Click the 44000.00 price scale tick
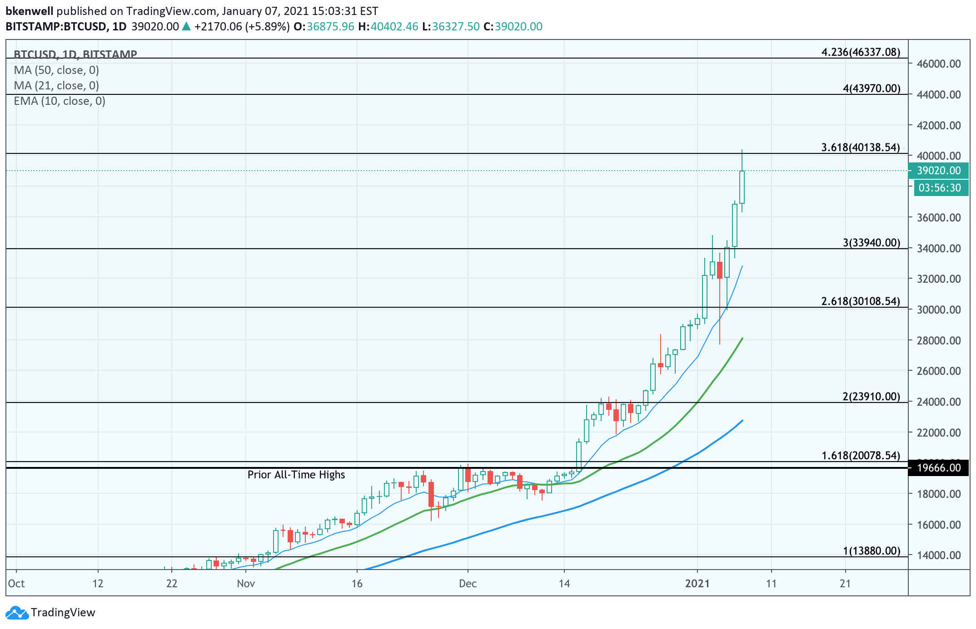This screenshot has height=629, width=976. 938,95
